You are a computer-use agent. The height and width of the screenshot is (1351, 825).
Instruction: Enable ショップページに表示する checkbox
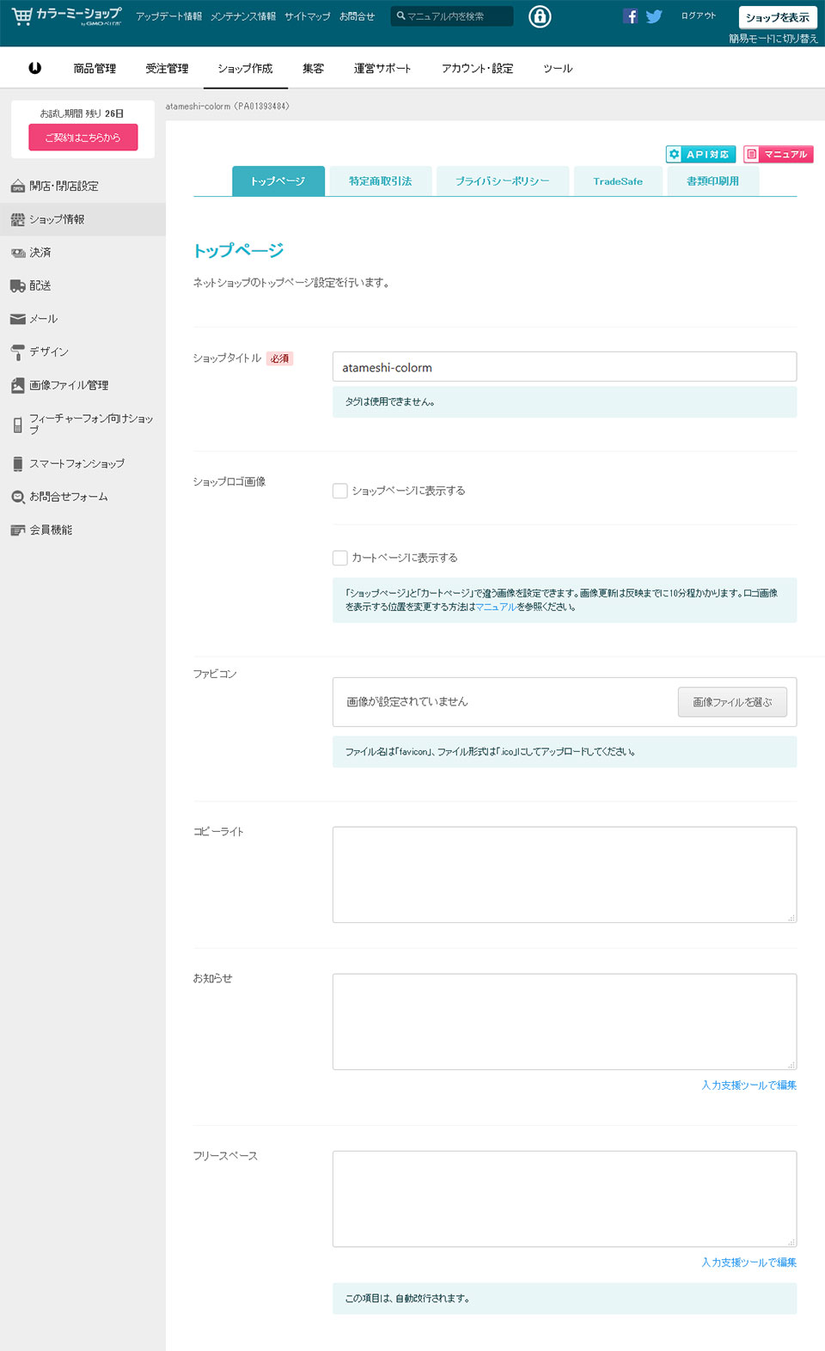pos(340,491)
